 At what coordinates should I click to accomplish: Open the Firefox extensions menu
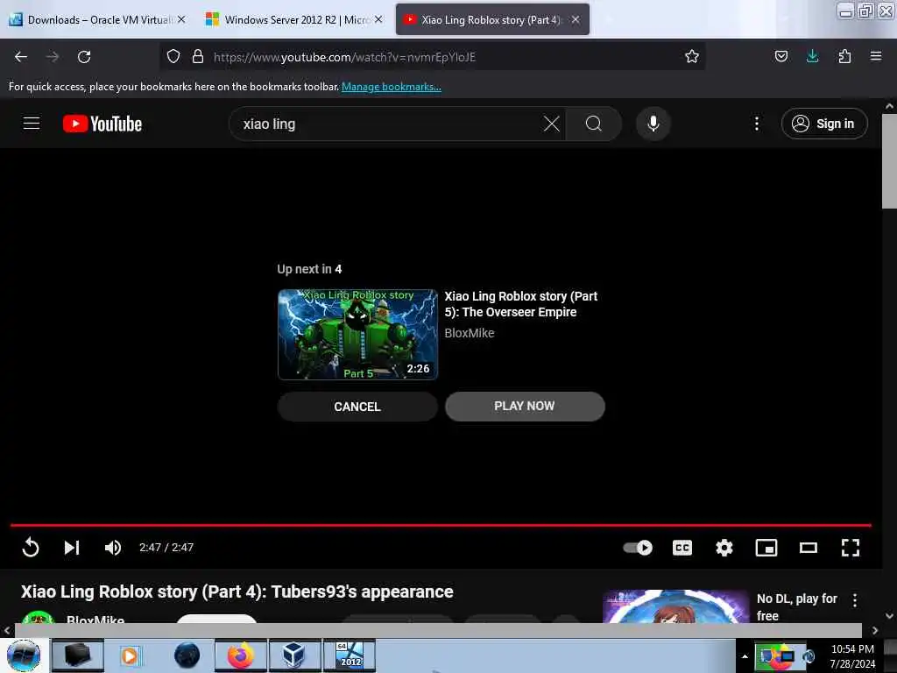(844, 56)
